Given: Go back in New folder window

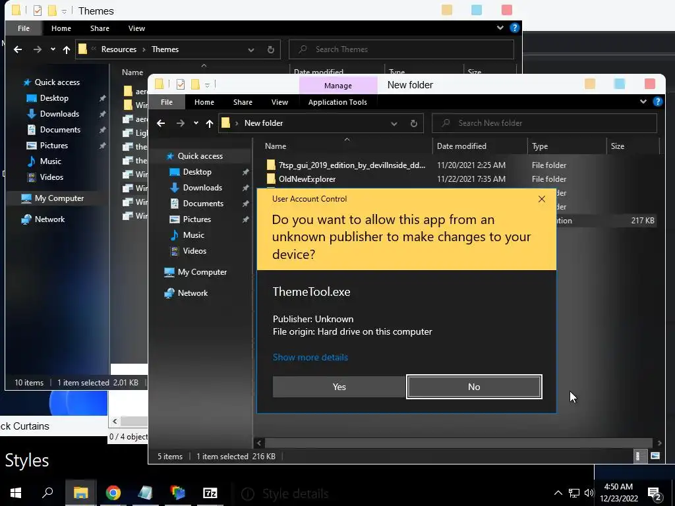Looking at the screenshot, I should [x=161, y=123].
